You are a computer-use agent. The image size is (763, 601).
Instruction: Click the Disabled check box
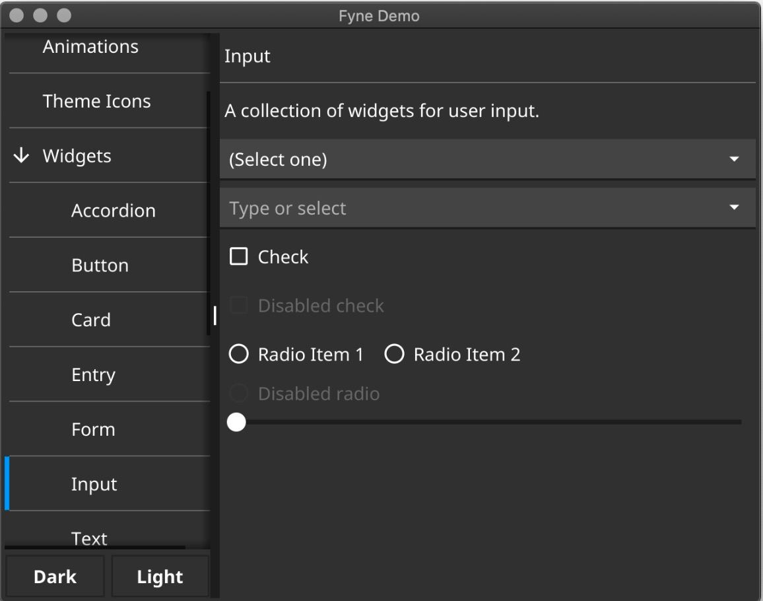coord(238,305)
